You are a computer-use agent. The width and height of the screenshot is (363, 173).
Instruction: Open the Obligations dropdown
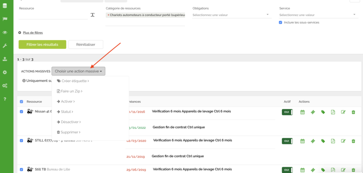coord(231,15)
